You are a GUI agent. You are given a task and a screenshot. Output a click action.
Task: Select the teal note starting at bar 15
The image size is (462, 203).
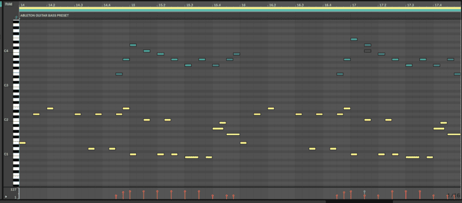(x=133, y=45)
